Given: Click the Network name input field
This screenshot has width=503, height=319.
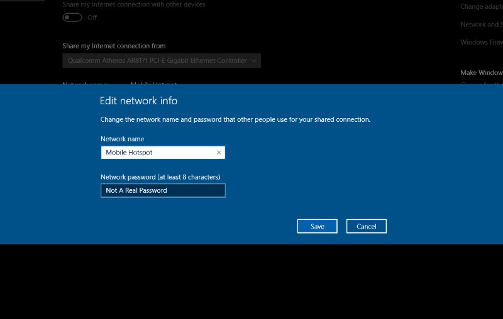Looking at the screenshot, I should point(163,153).
